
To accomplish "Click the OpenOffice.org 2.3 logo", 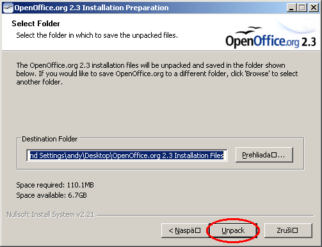I will (271, 37).
